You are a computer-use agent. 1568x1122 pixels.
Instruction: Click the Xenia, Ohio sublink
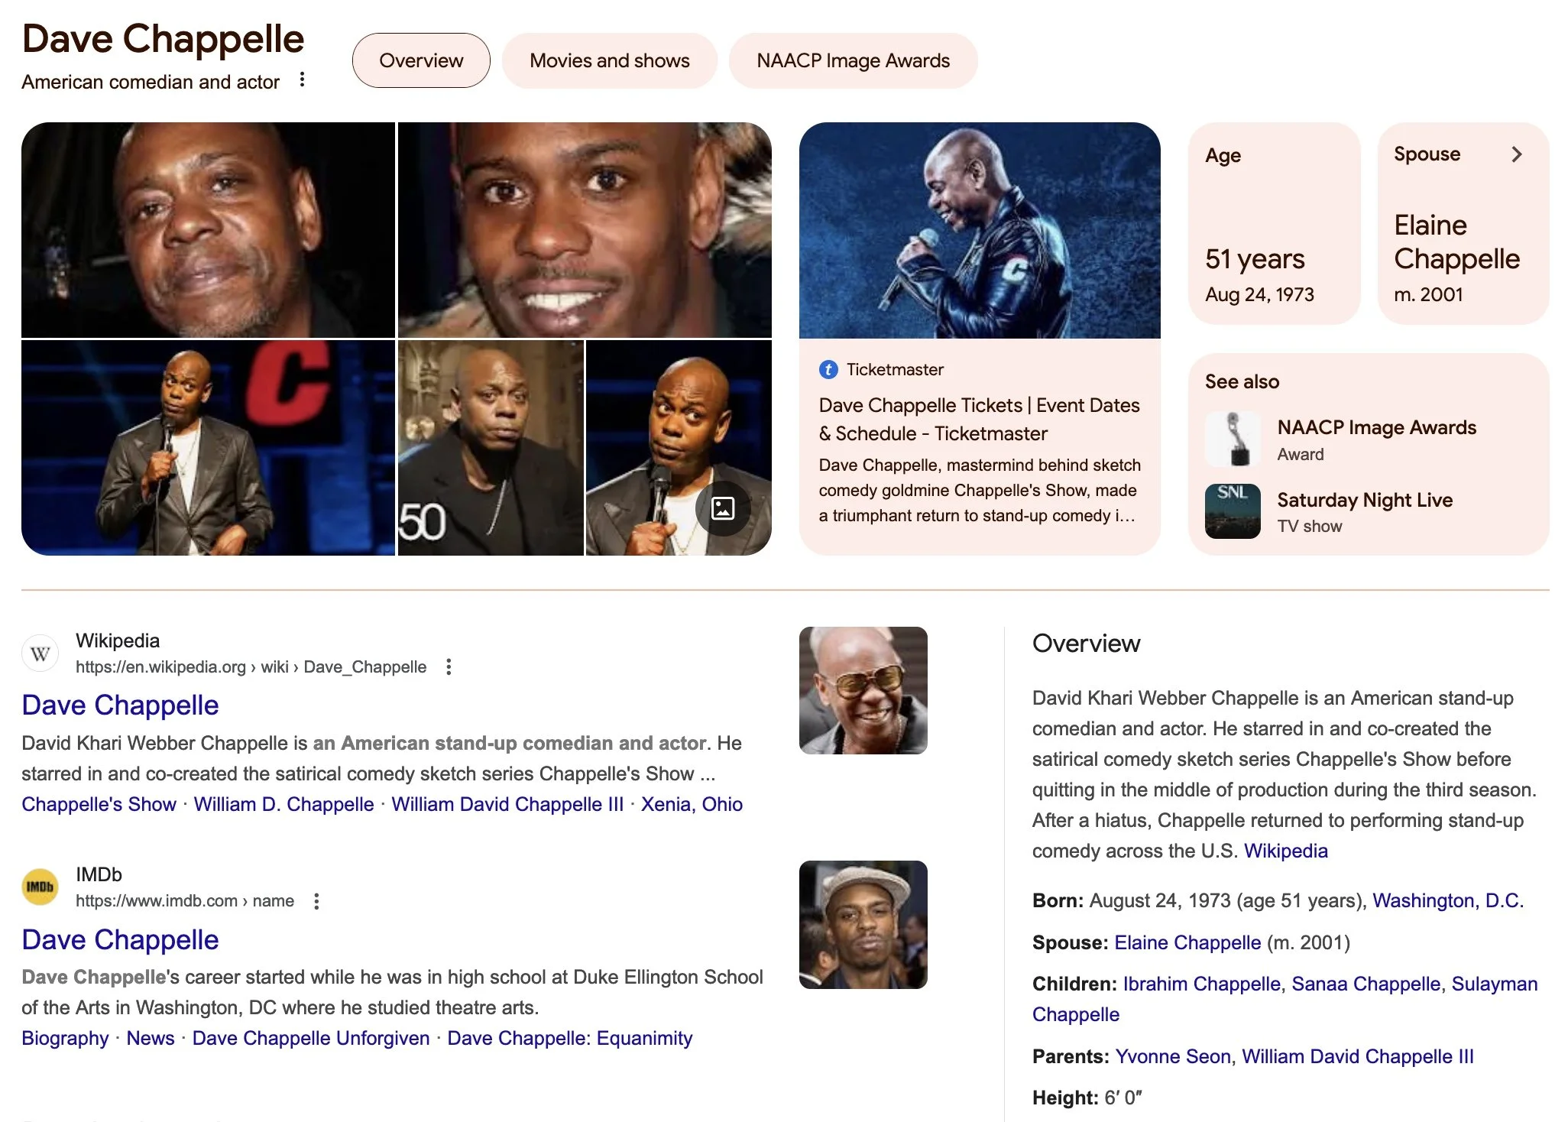pyautogui.click(x=692, y=804)
